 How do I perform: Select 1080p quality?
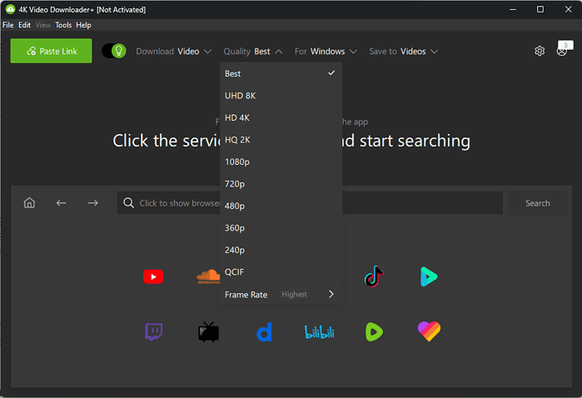point(281,162)
